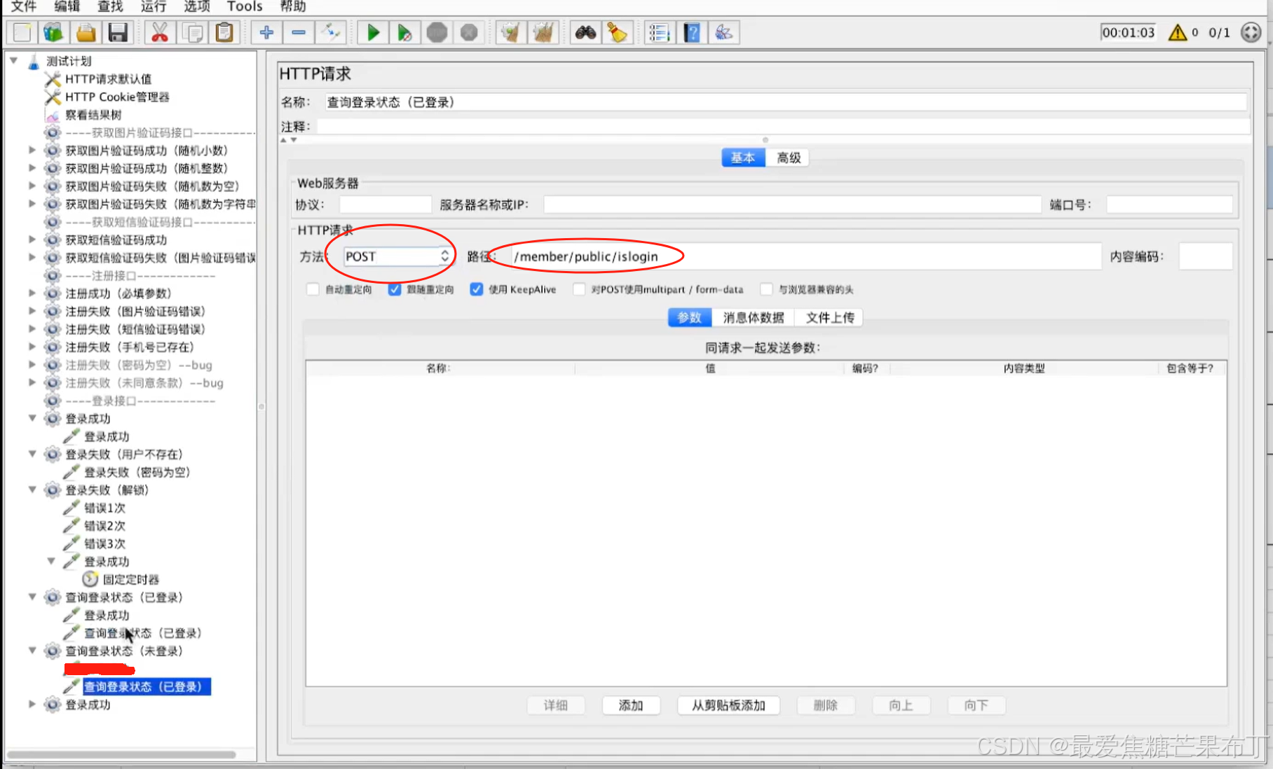Image resolution: width=1273 pixels, height=769 pixels.
Task: Enable multipart / form-data for POST checkbox
Action: pyautogui.click(x=579, y=289)
